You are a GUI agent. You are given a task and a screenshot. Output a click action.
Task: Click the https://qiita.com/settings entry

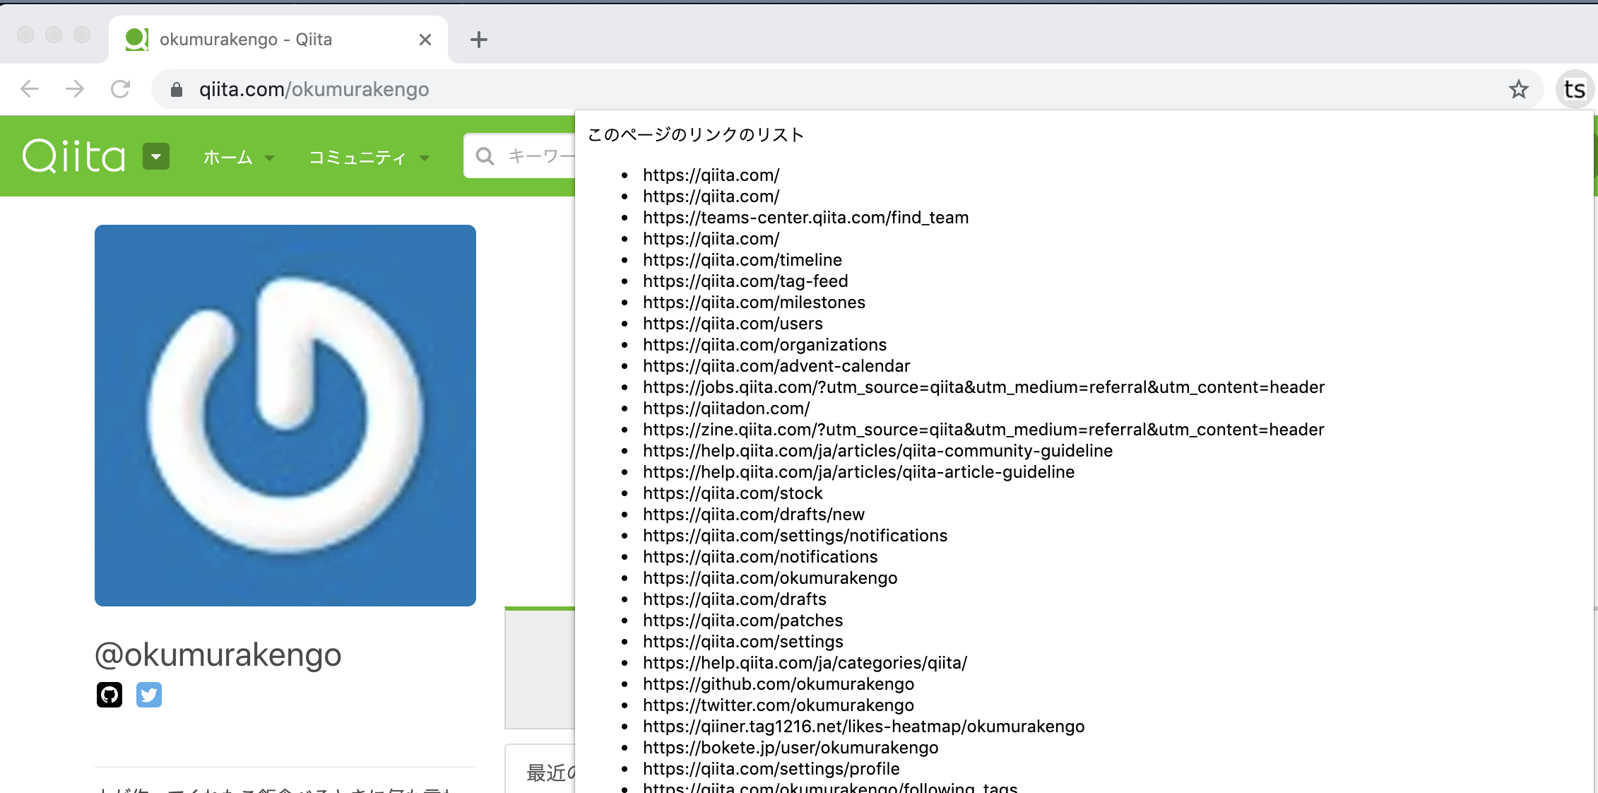point(743,642)
